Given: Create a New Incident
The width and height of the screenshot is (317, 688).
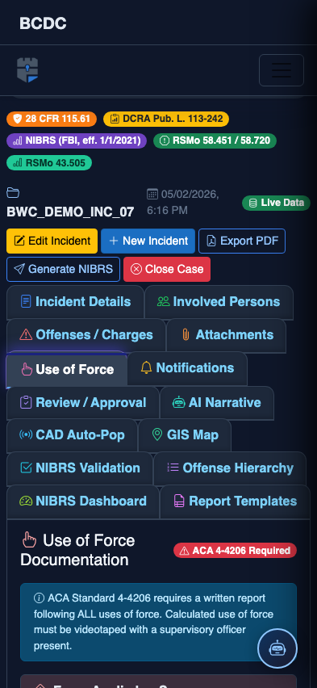Looking at the screenshot, I should (x=148, y=241).
